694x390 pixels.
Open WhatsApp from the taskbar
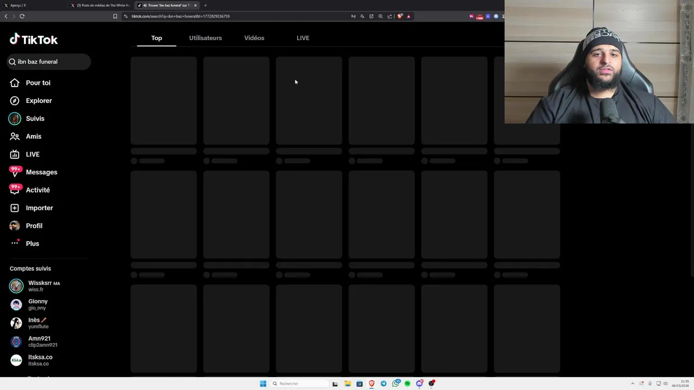tap(396, 383)
